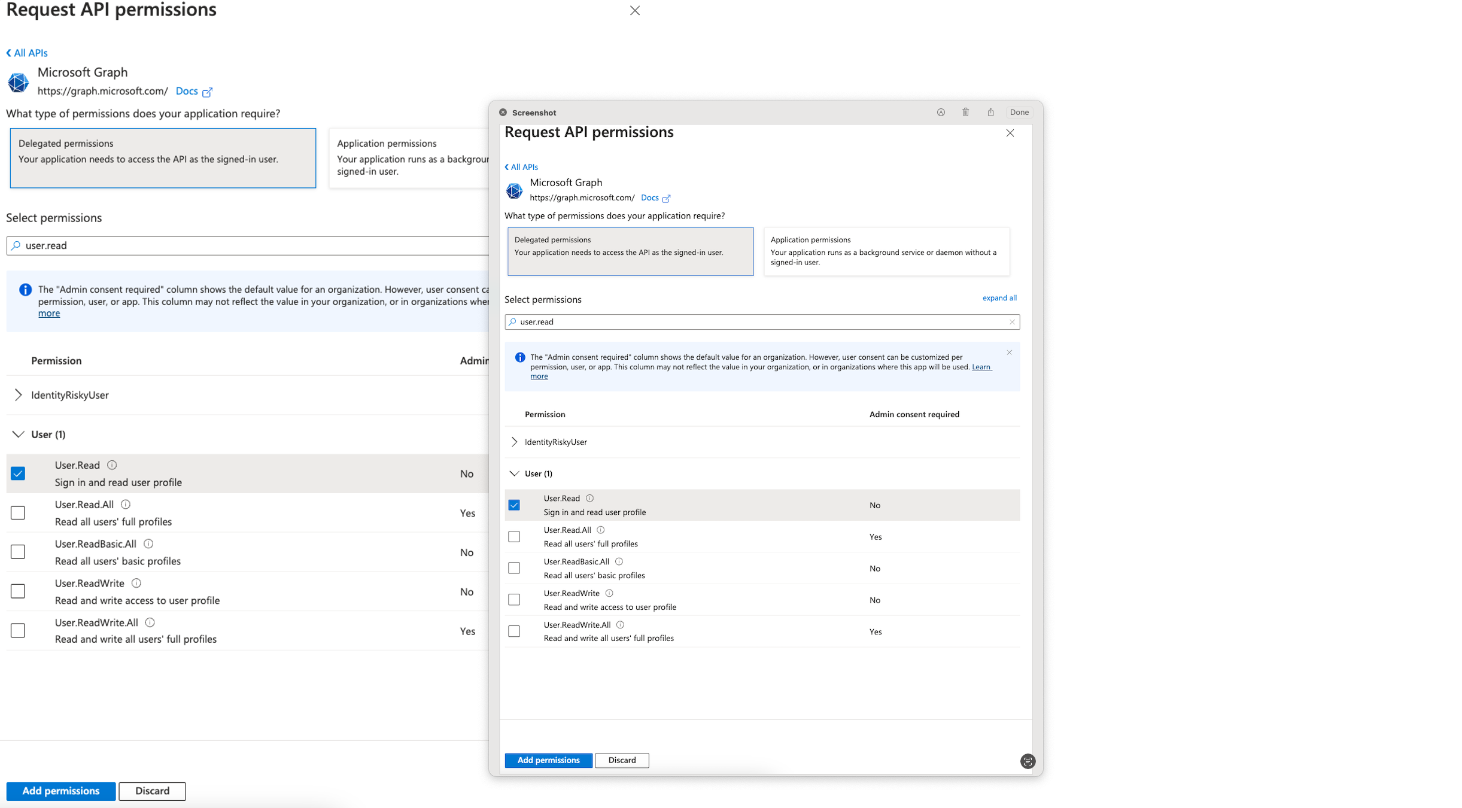Screen dimensions: 1462x808
Task: Open Docs link on background page
Action: point(187,91)
